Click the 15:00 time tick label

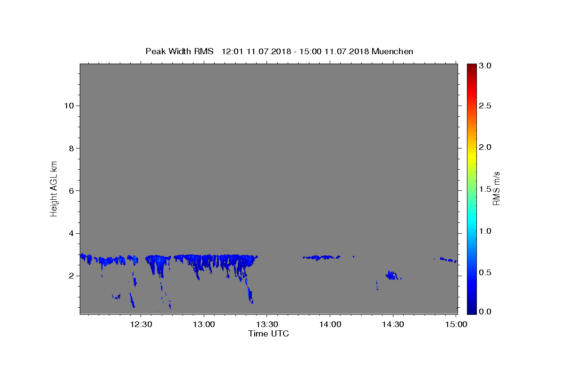pyautogui.click(x=456, y=324)
